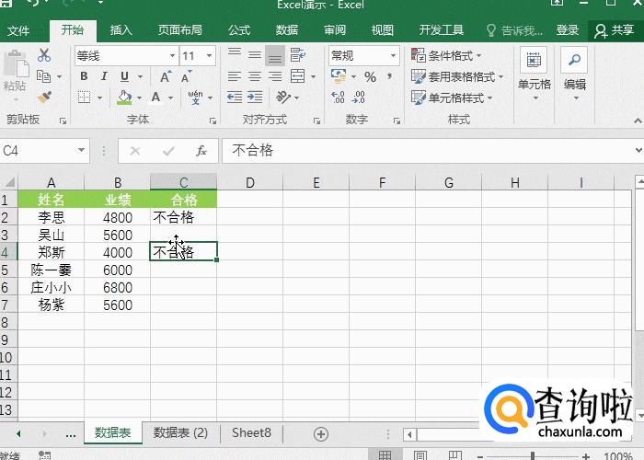
Task: Expand the fill color palette arrow
Action: (139, 98)
